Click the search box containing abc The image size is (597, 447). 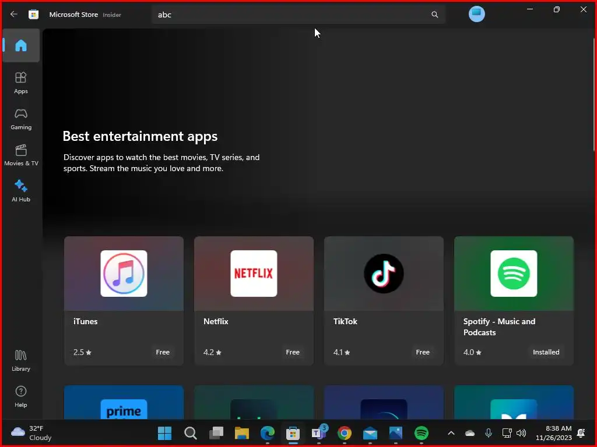pyautogui.click(x=298, y=15)
